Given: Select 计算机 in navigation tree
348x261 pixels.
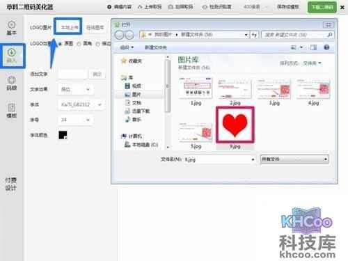Looking at the screenshot, I should click(132, 136).
